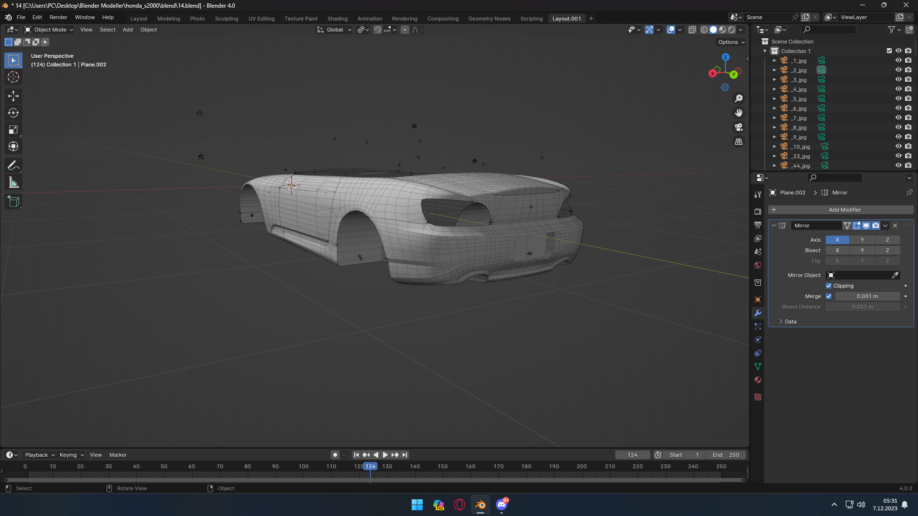Screen dimensions: 918x516
Task: Activate the Annotate pencil tool
Action: click(x=13, y=166)
